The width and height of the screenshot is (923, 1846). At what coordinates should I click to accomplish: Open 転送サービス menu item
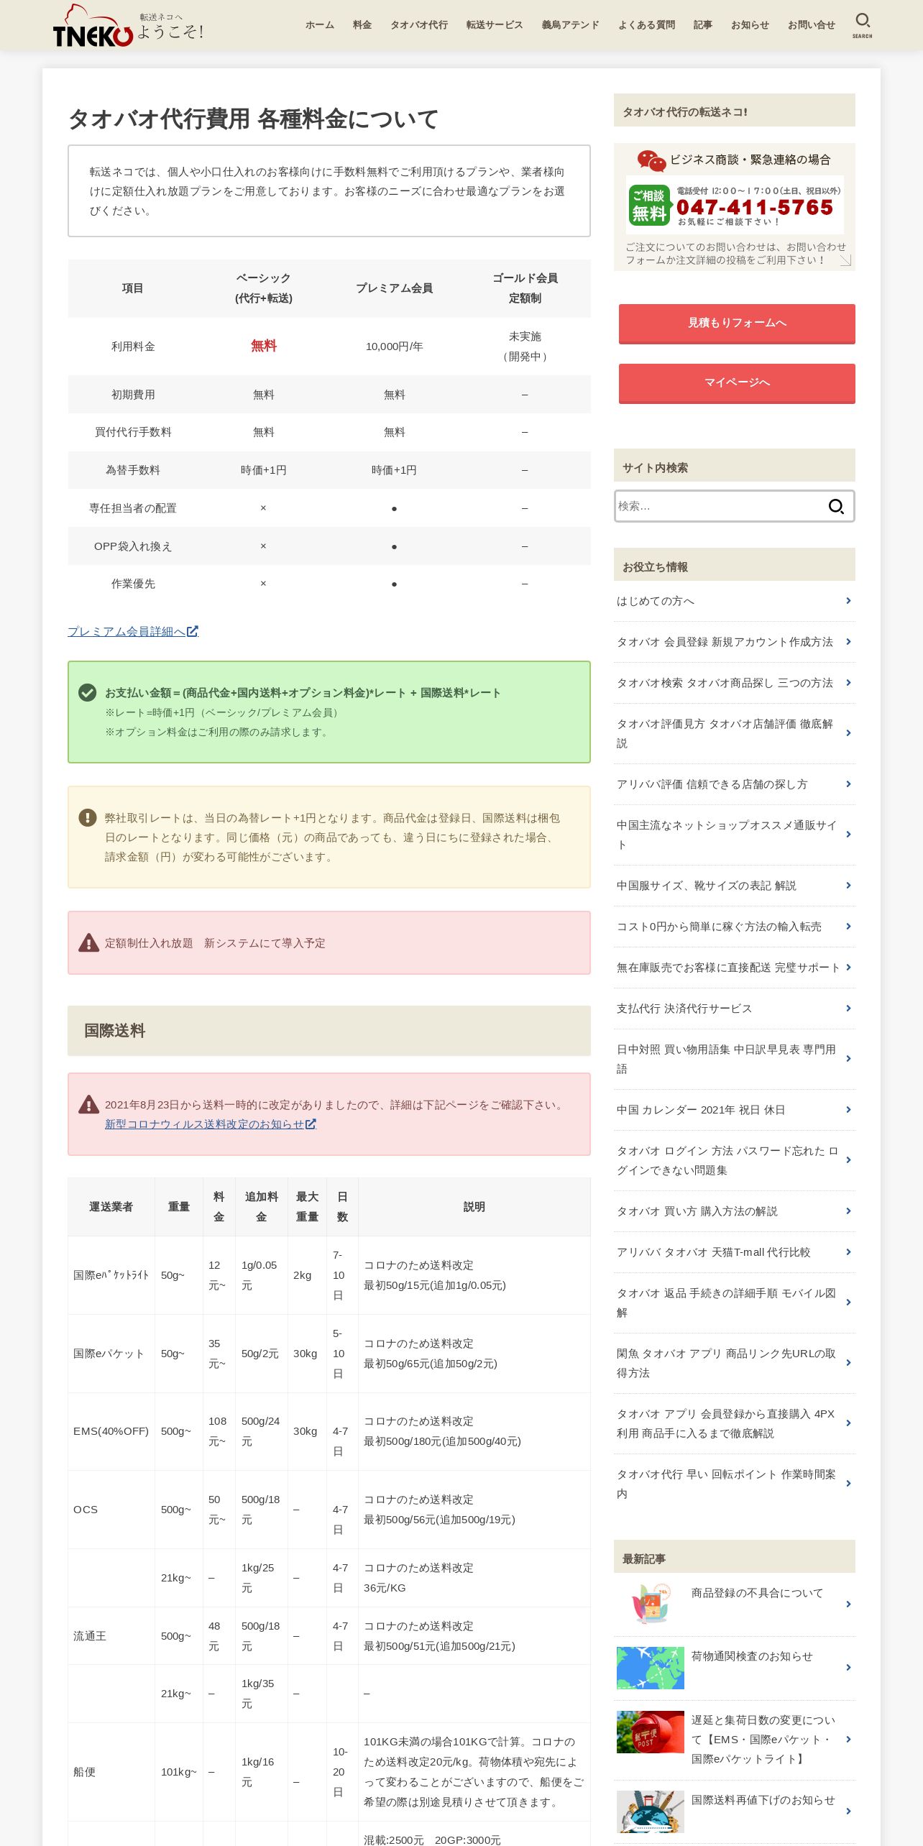click(495, 25)
